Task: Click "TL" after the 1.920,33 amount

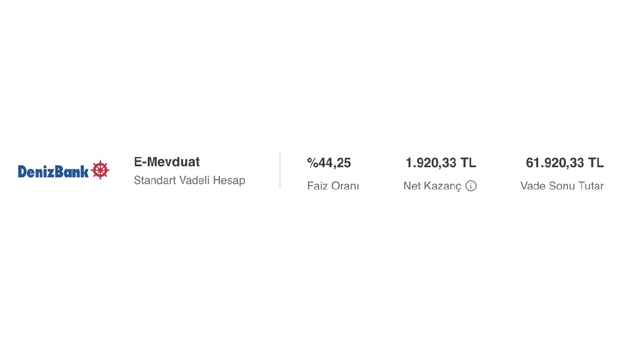Action: point(468,163)
